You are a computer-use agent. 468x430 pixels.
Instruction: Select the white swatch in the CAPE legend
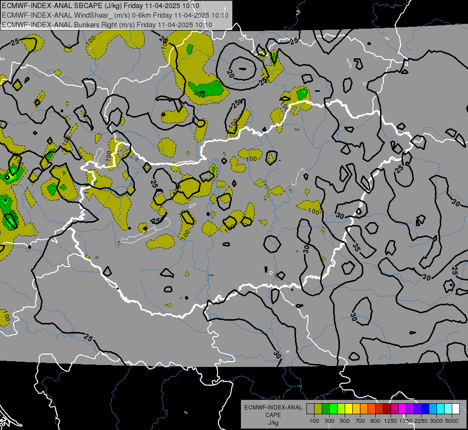coord(456,408)
